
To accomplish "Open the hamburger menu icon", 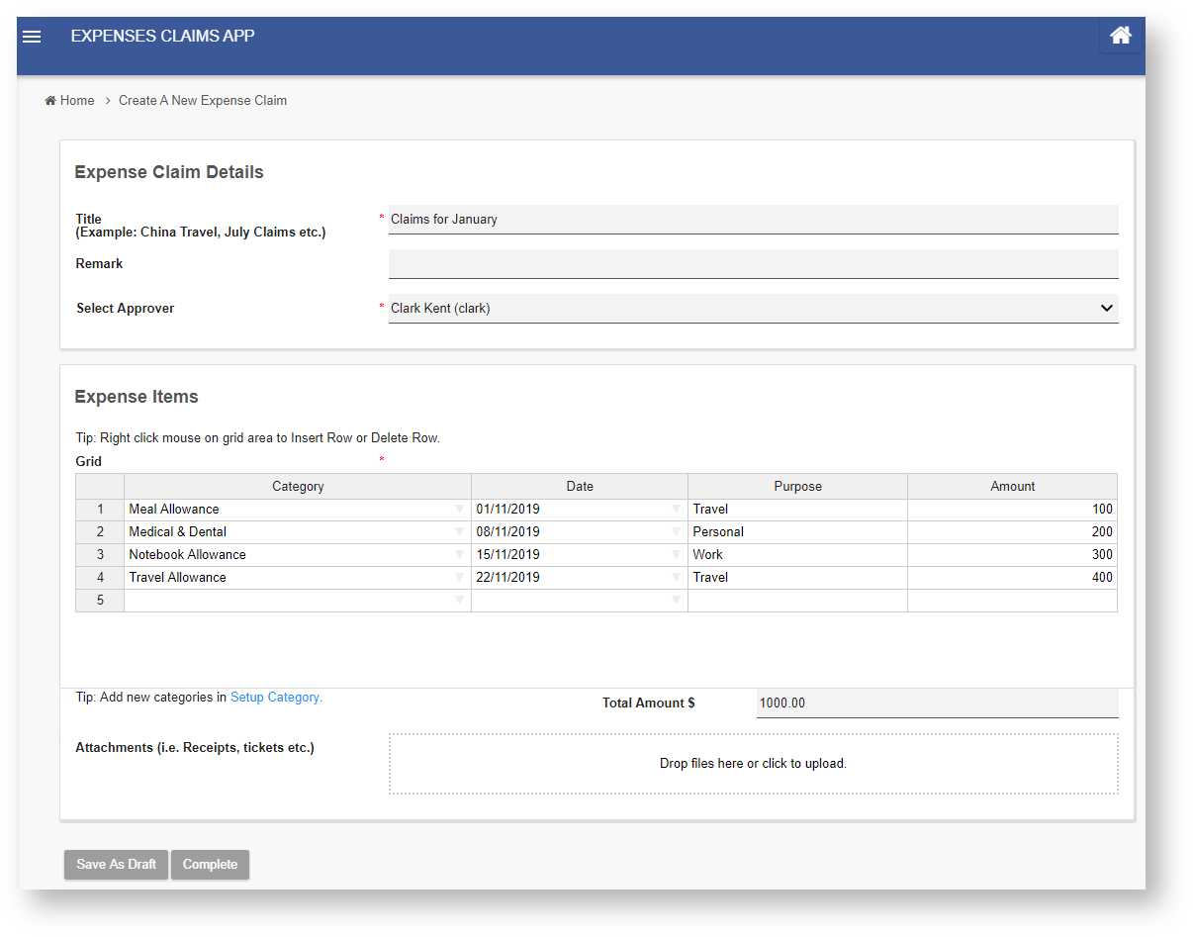I will tap(32, 37).
